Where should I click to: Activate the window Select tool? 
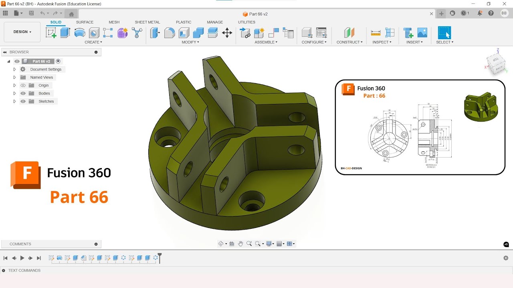444,33
